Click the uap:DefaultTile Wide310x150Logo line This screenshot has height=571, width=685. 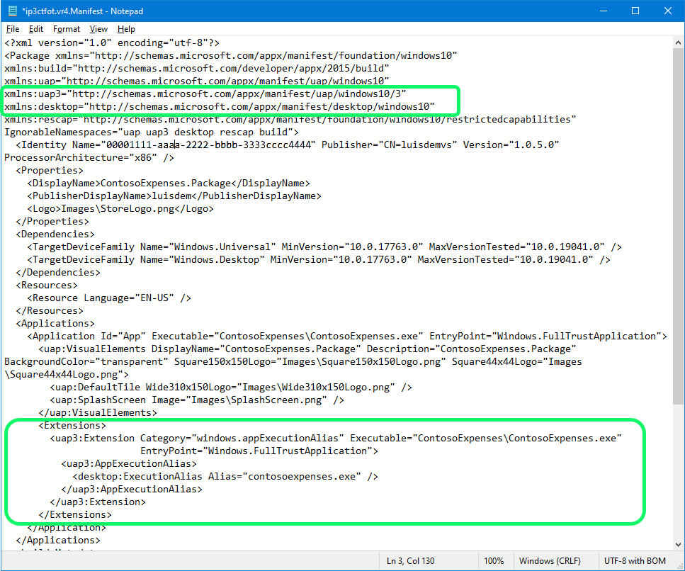231,387
